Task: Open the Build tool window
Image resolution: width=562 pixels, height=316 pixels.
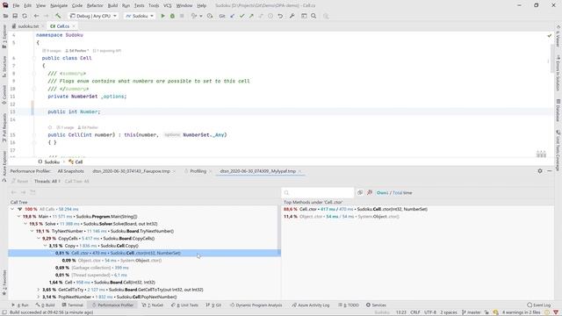Action: [x=45, y=305]
